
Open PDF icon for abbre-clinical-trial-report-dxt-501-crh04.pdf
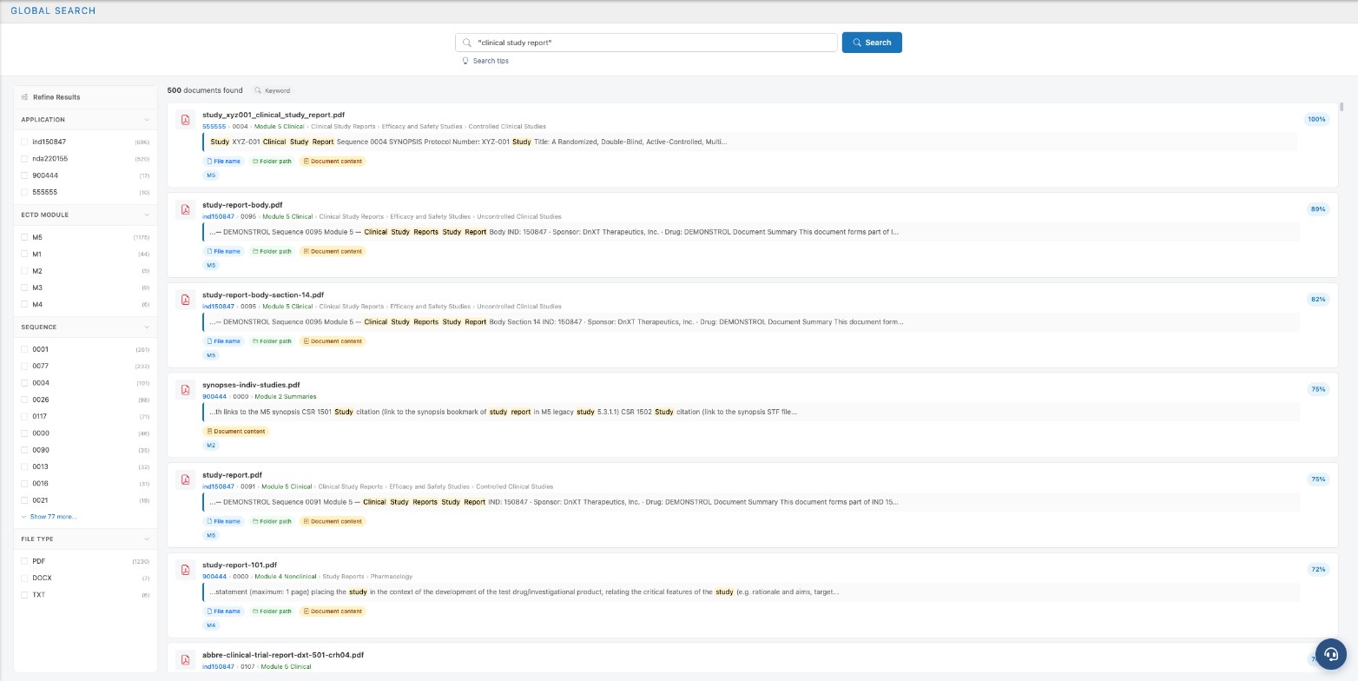[x=185, y=660]
